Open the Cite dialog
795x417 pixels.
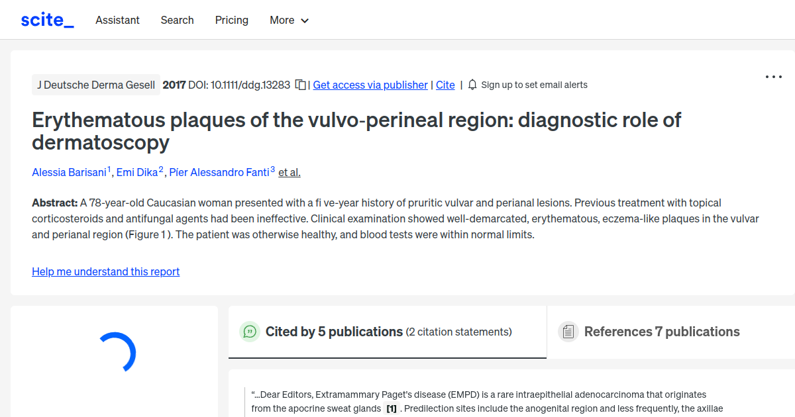[x=445, y=85]
